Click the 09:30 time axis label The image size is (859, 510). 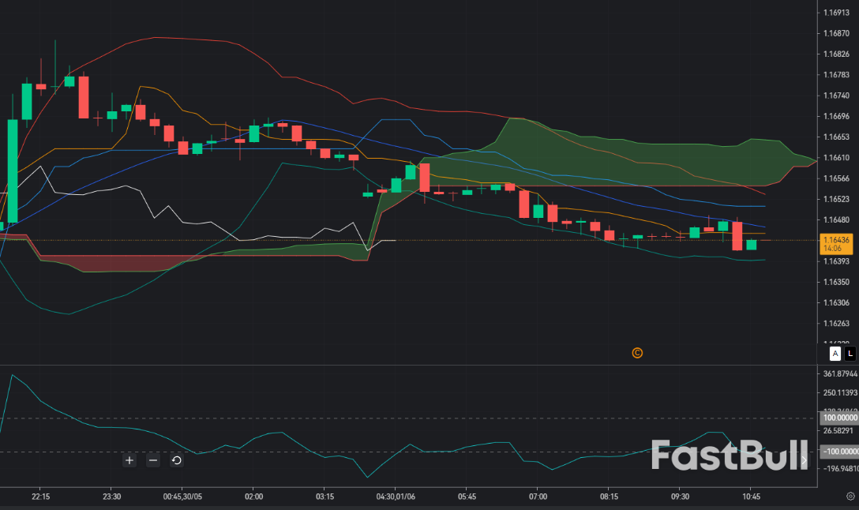click(x=680, y=497)
